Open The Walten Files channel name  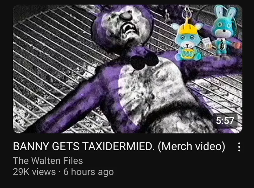[x=48, y=160]
